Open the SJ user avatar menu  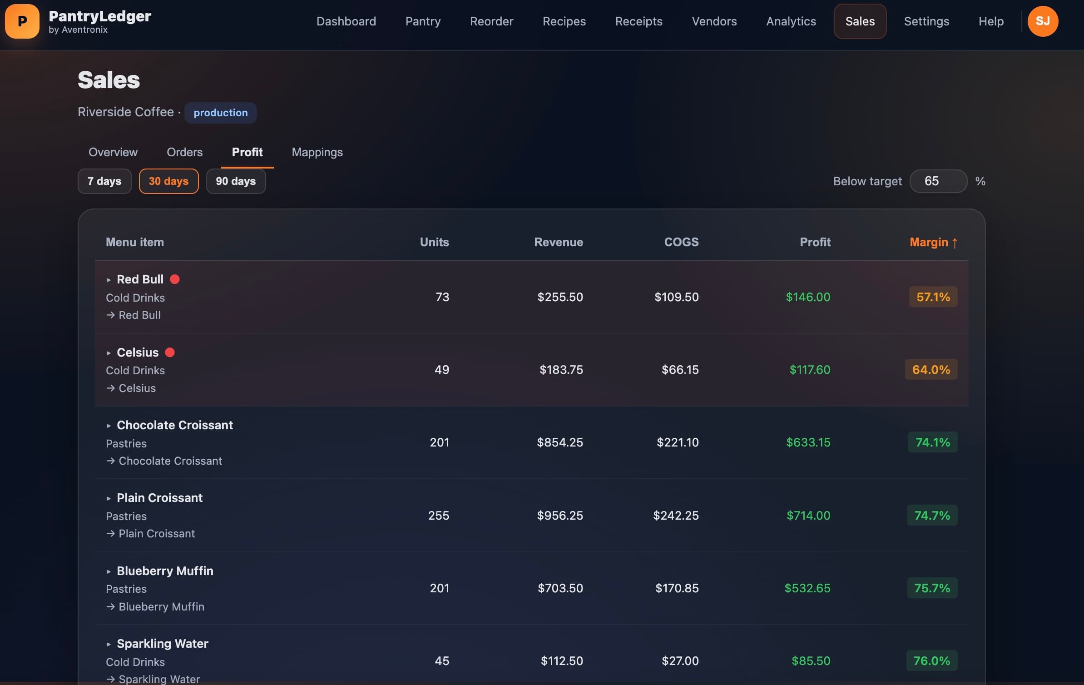pos(1043,21)
